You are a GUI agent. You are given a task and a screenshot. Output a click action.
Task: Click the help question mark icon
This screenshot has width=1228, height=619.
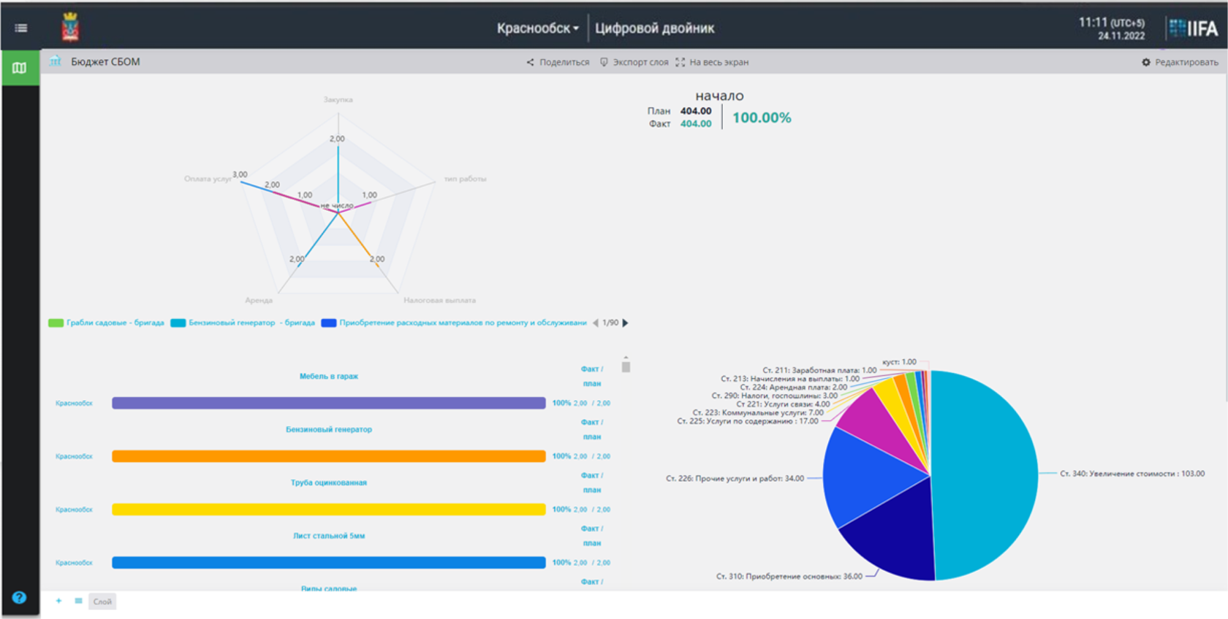pos(19,597)
